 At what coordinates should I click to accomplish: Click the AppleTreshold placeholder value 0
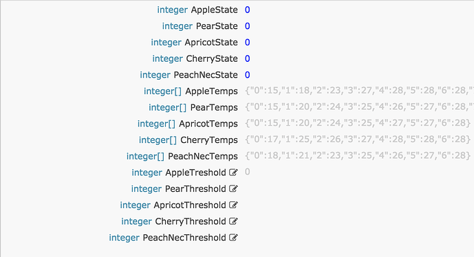247,172
